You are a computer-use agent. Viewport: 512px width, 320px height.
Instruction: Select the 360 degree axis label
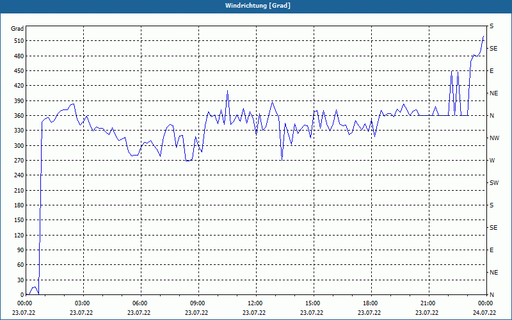[x=19, y=116]
